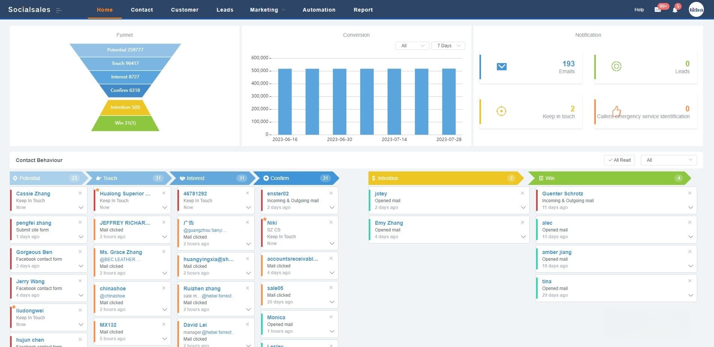
Task: Expand the sale05 card details
Action: pos(332,302)
